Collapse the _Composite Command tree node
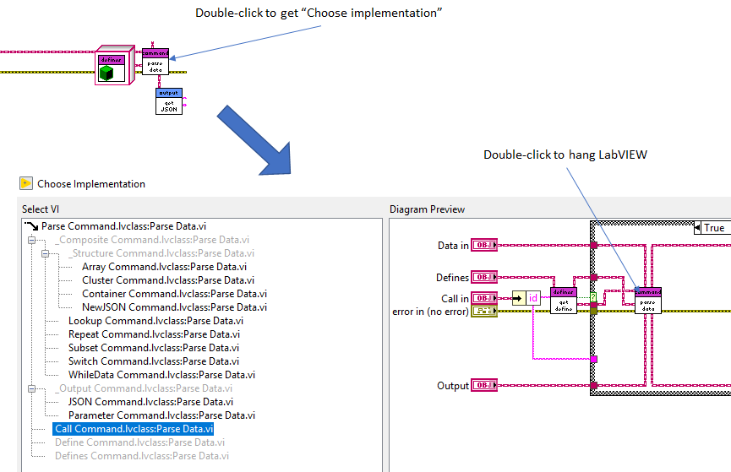The height and width of the screenshot is (472, 731). pos(32,240)
